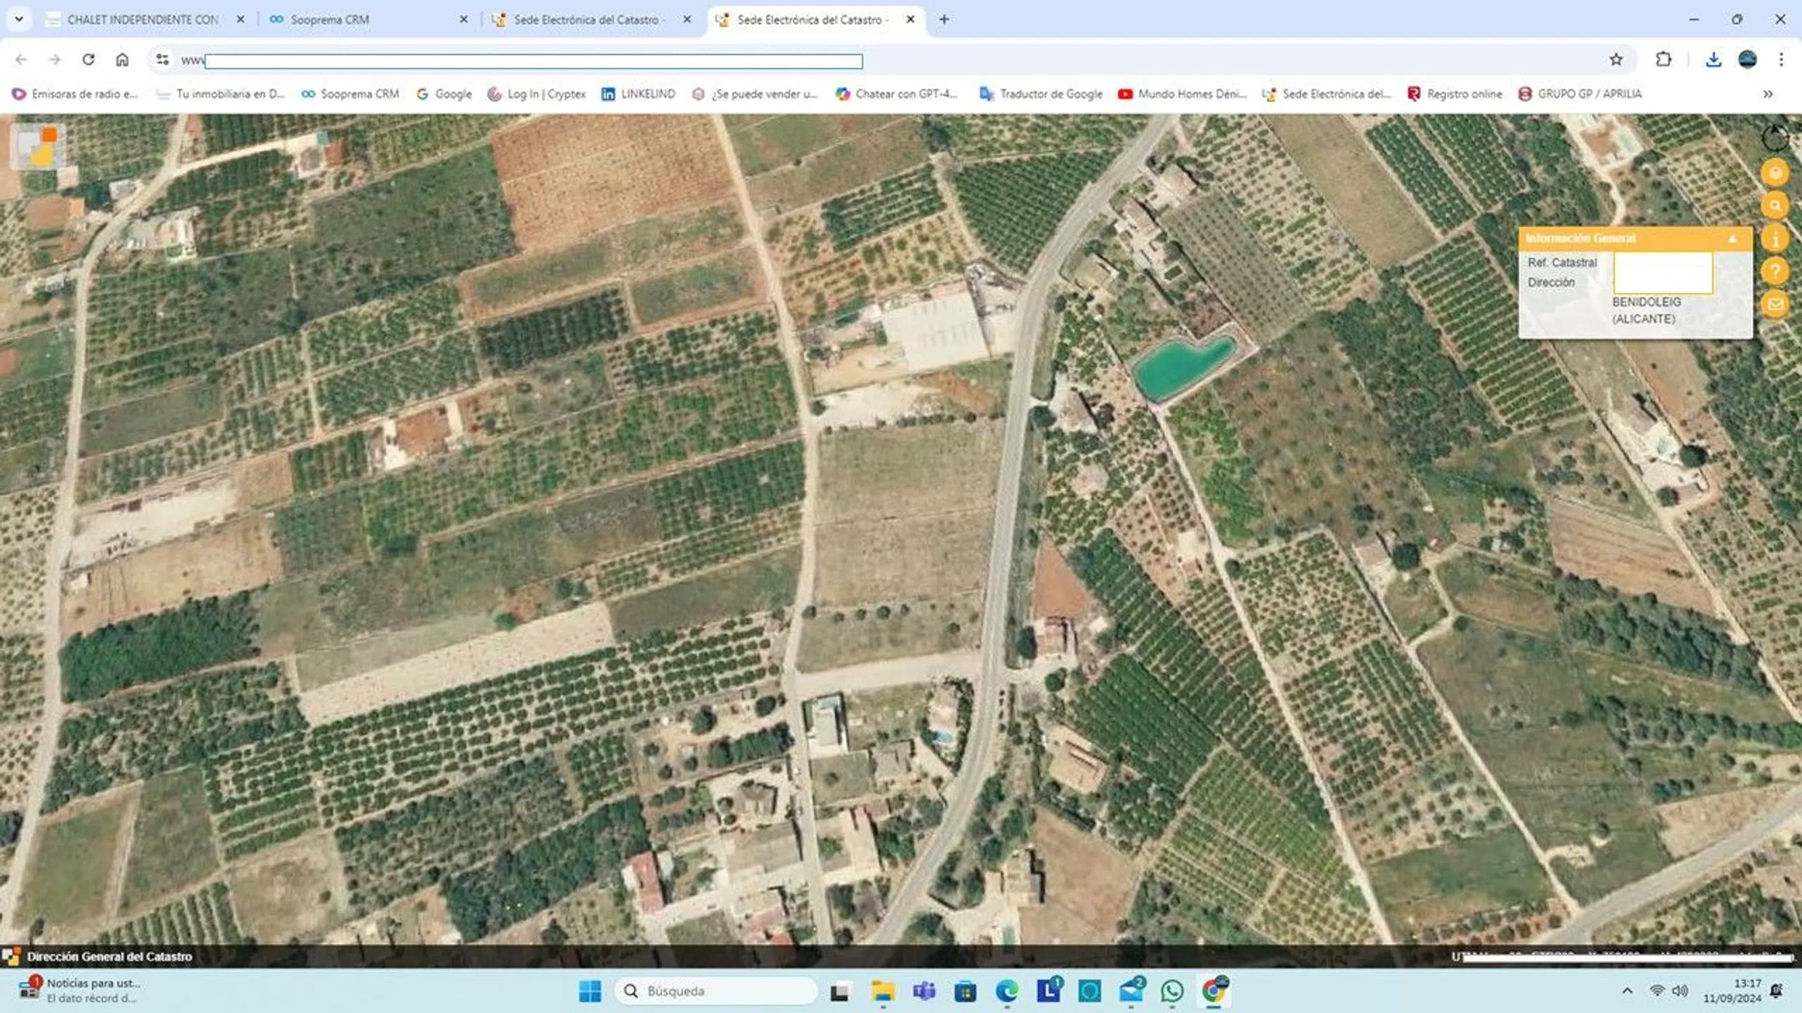1802x1013 pixels.
Task: Open the map layers button
Action: [x=1775, y=173]
